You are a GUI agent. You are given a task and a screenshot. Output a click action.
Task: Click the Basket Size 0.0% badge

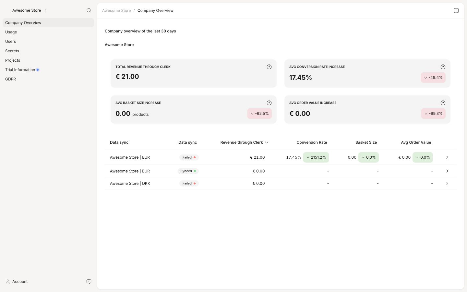pos(368,157)
